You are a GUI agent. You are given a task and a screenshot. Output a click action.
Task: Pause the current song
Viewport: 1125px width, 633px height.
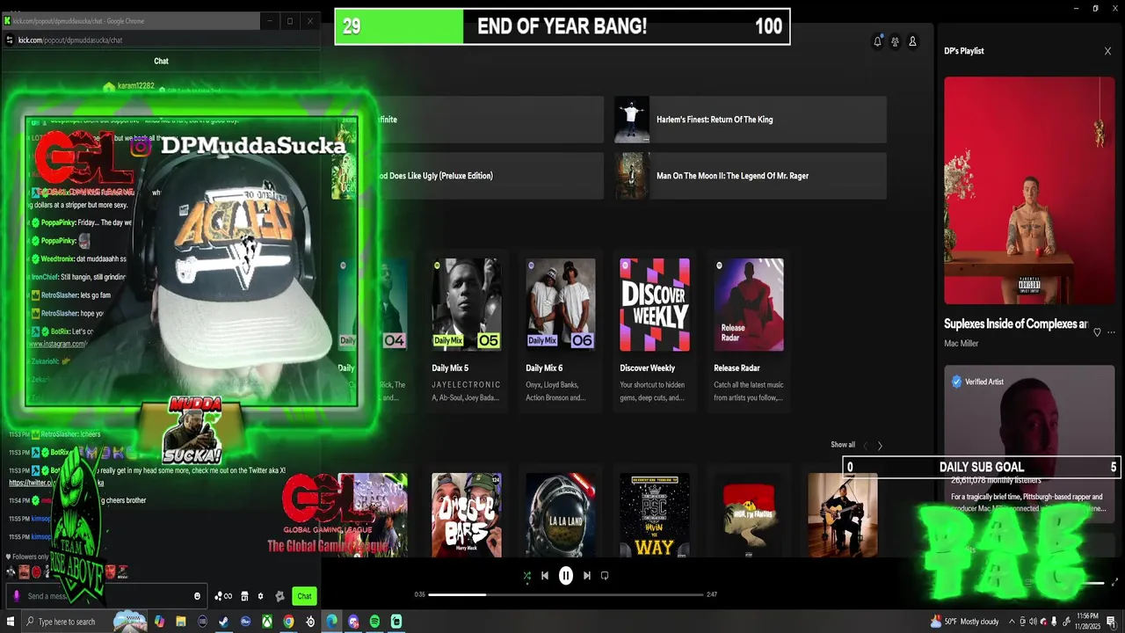pyautogui.click(x=566, y=576)
